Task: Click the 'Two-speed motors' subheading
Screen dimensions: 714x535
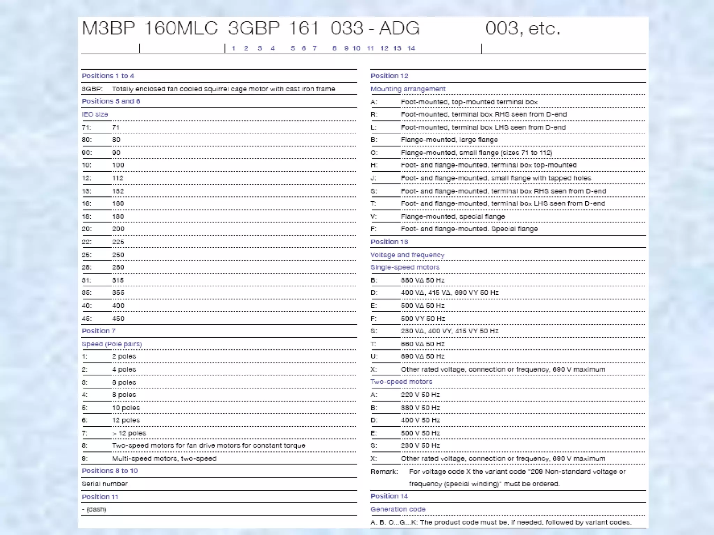Action: [401, 382]
